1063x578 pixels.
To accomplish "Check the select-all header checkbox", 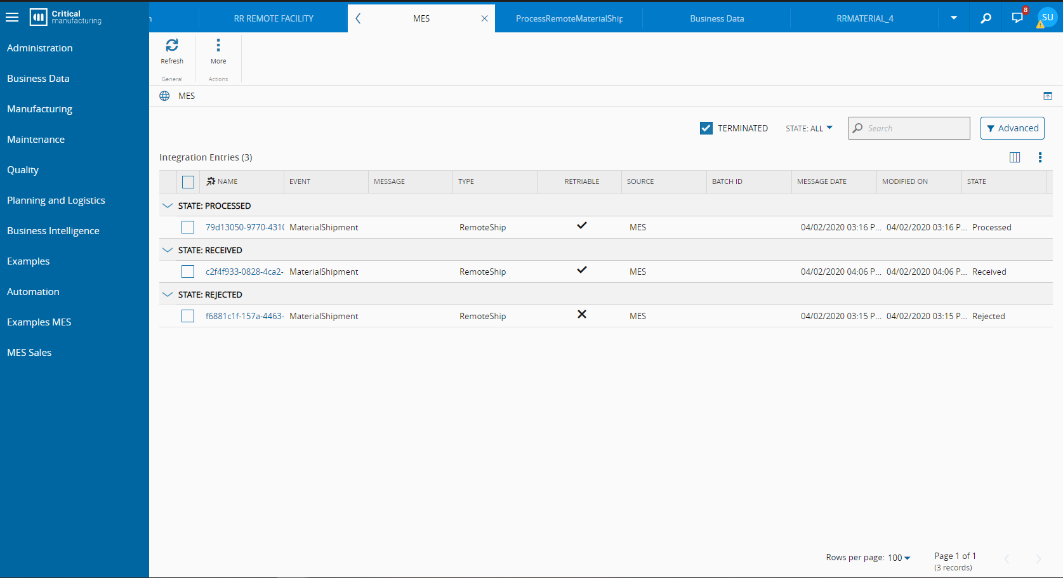I will pos(188,182).
